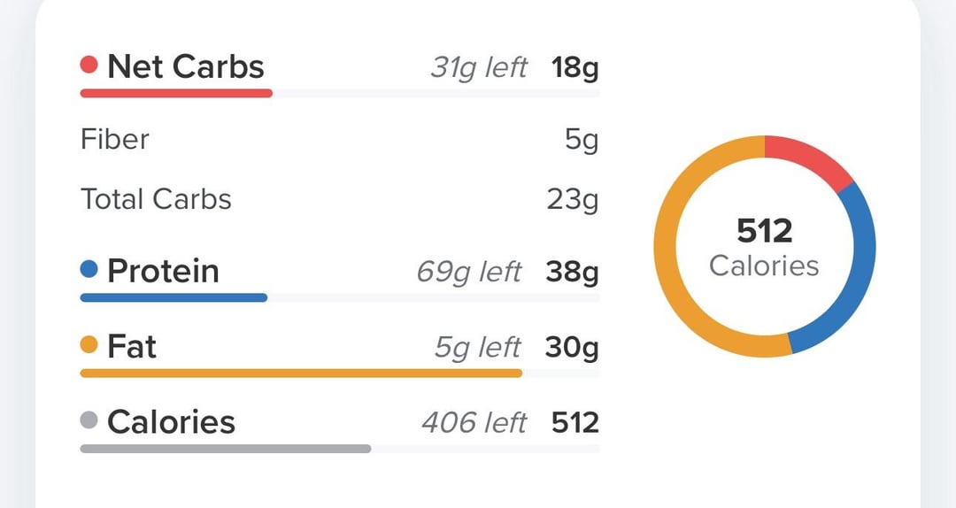Image resolution: width=956 pixels, height=508 pixels.
Task: Select the Total Carbs row
Action: (340, 199)
